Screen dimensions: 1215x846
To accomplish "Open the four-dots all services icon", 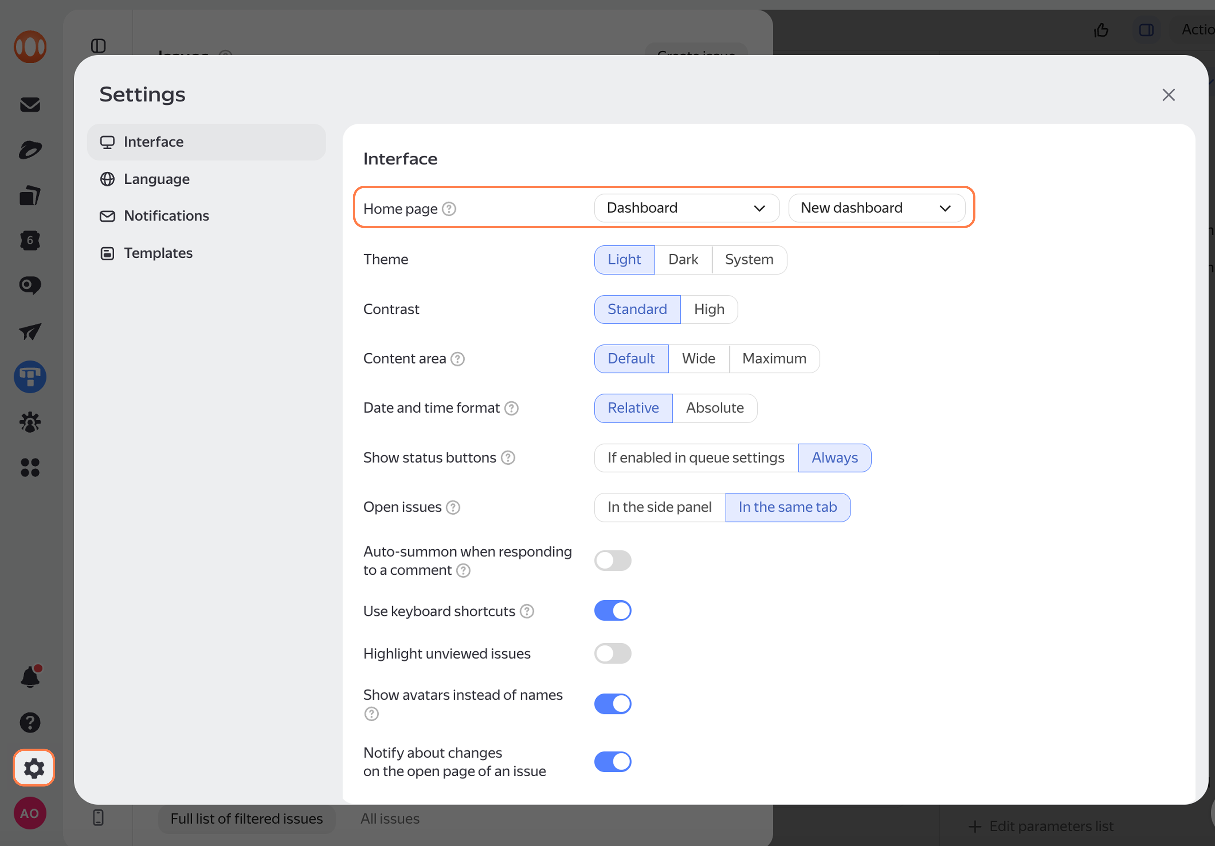I will pyautogui.click(x=30, y=468).
